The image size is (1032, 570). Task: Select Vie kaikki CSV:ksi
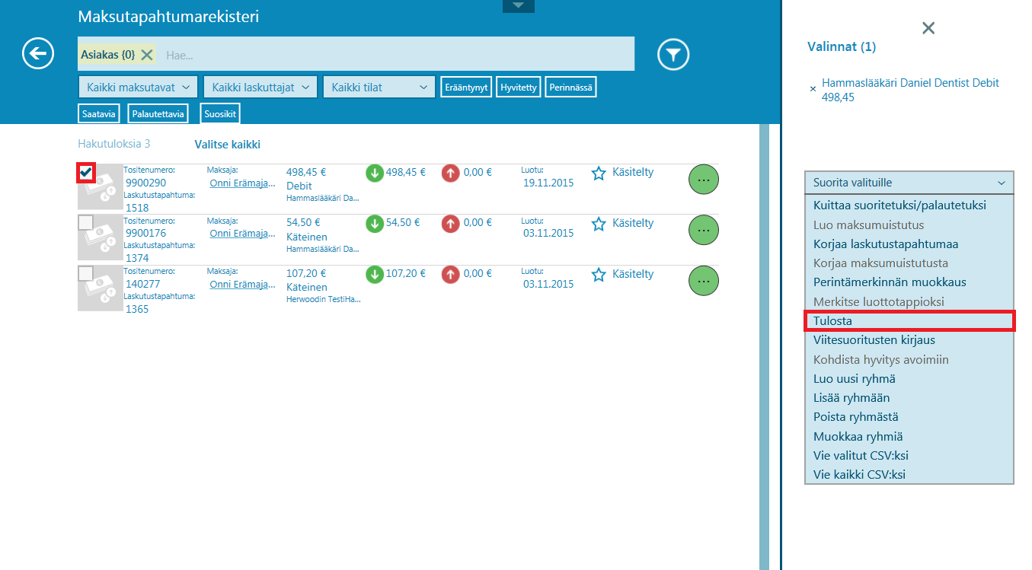point(909,475)
